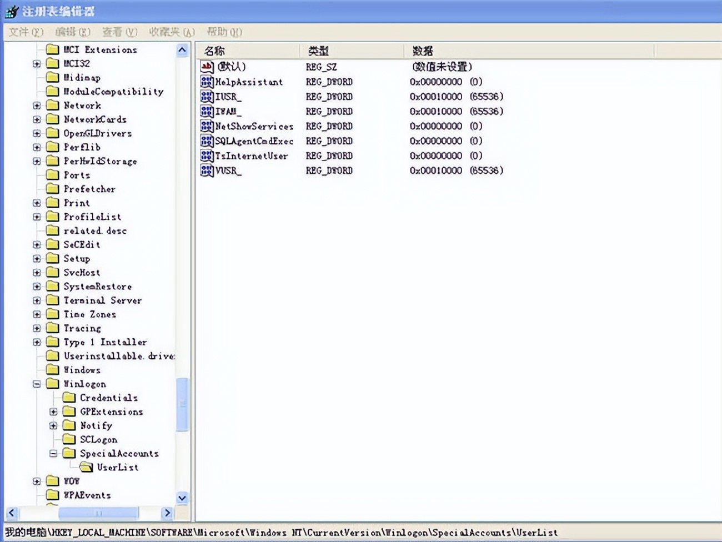The width and height of the screenshot is (722, 542).
Task: Sort values by the 类型 column header
Action: click(x=333, y=51)
